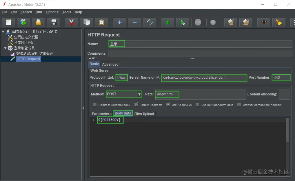
Task: Save the test plan with the floppy icon
Action: [x=53, y=22]
